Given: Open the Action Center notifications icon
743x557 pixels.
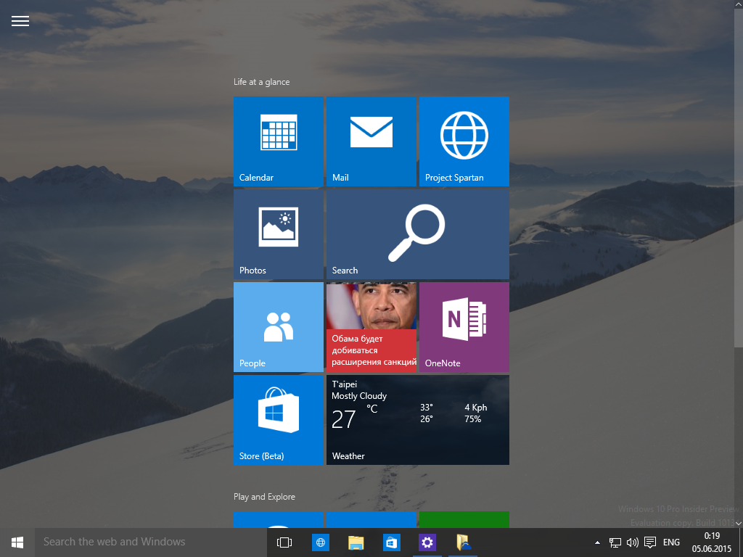Looking at the screenshot, I should 650,542.
